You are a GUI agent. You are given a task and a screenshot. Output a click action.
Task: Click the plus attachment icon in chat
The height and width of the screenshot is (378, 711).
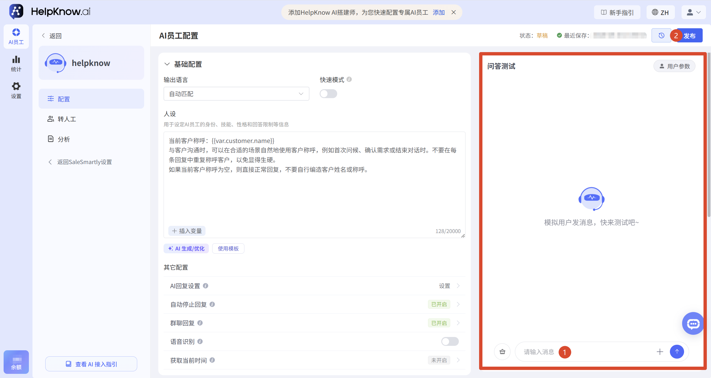[x=660, y=352]
